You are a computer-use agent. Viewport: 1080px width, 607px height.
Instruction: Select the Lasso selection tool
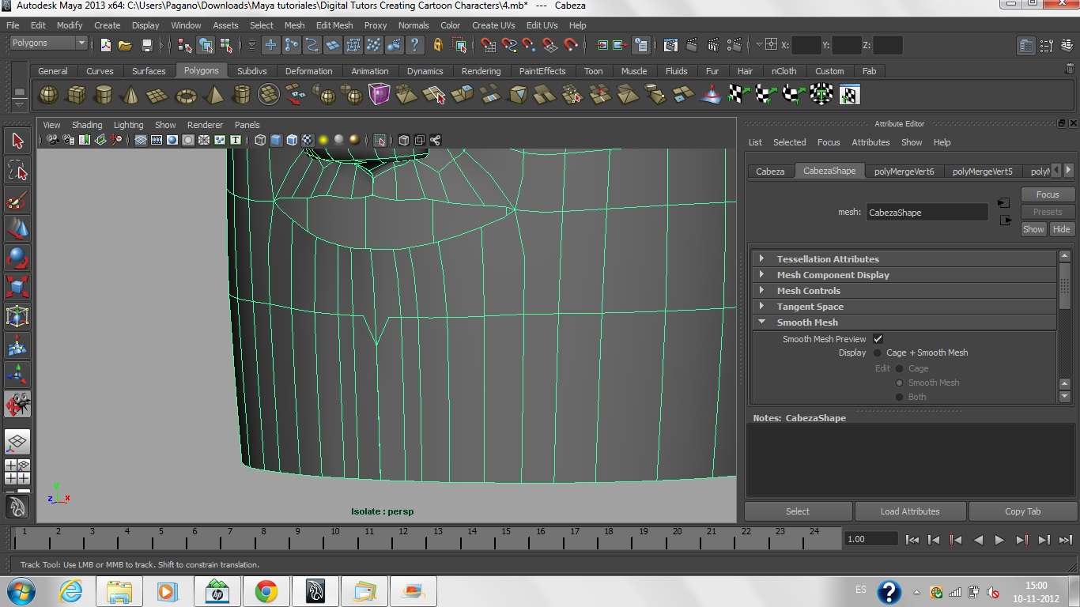pos(17,170)
